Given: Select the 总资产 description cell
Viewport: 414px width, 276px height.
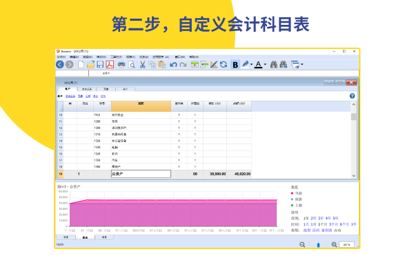Looking at the screenshot, I should [x=141, y=174].
